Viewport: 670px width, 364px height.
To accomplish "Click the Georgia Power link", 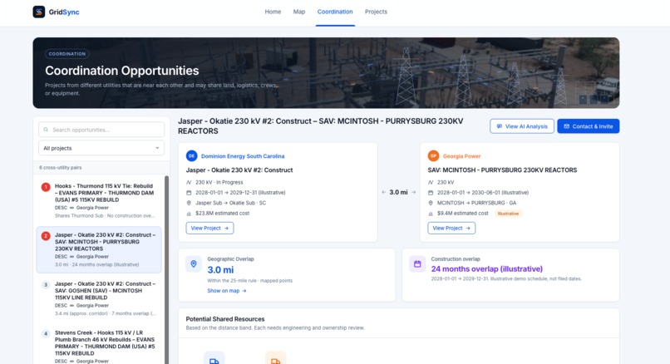I will (x=461, y=156).
